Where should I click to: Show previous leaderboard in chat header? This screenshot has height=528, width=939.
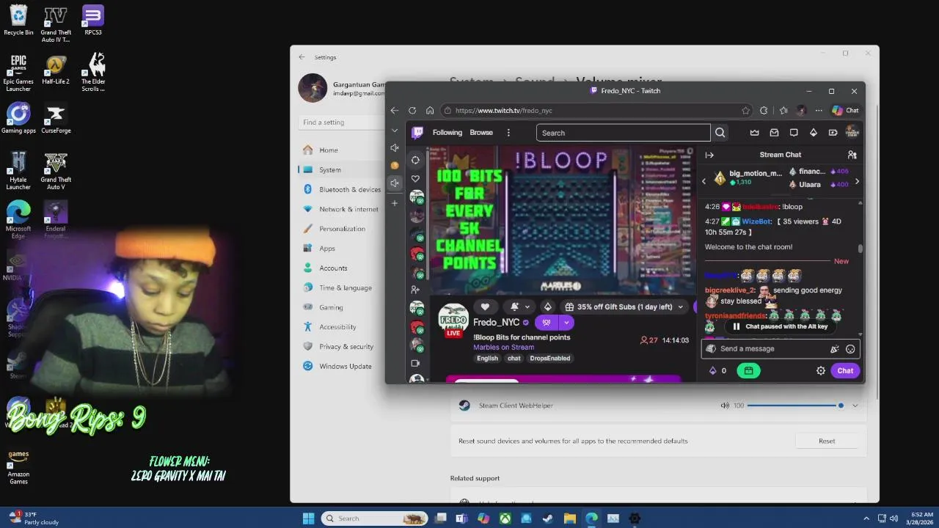coord(704,182)
